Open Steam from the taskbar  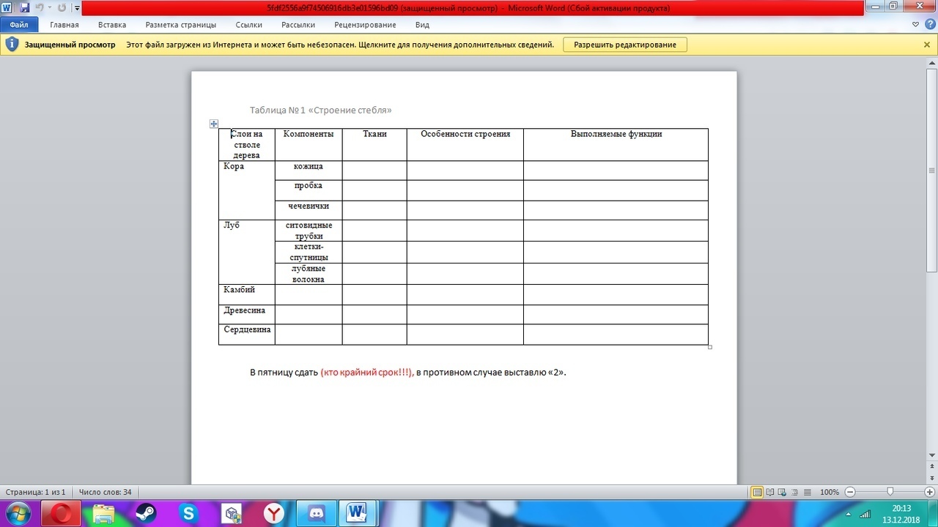146,514
